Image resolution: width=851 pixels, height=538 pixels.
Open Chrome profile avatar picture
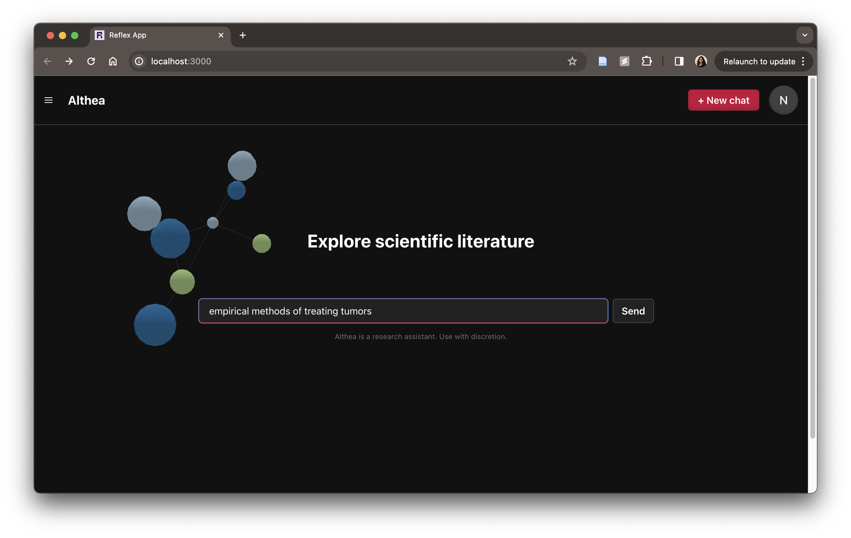(x=700, y=62)
